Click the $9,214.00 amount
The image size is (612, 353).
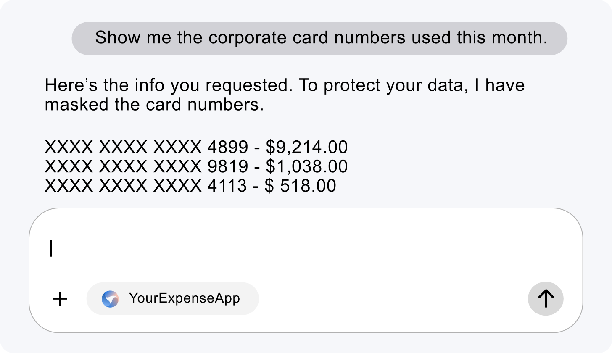point(307,148)
